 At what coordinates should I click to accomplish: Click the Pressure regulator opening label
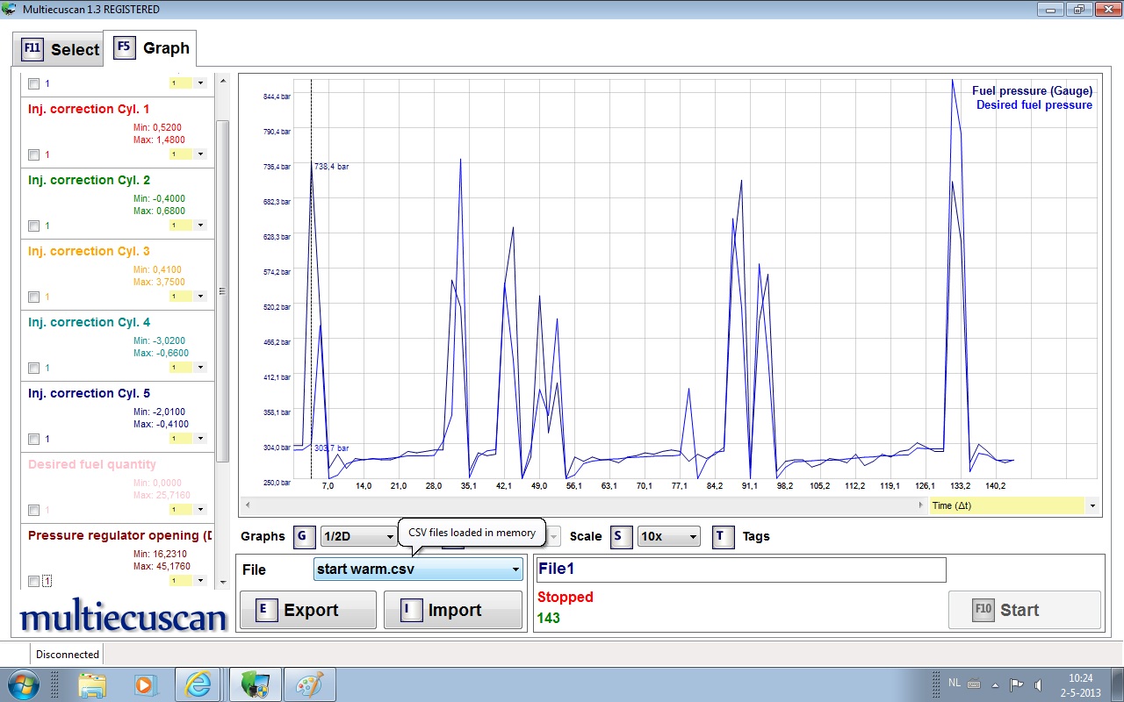click(x=120, y=535)
